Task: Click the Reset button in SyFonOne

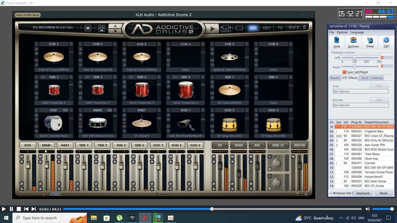Action: point(384,193)
